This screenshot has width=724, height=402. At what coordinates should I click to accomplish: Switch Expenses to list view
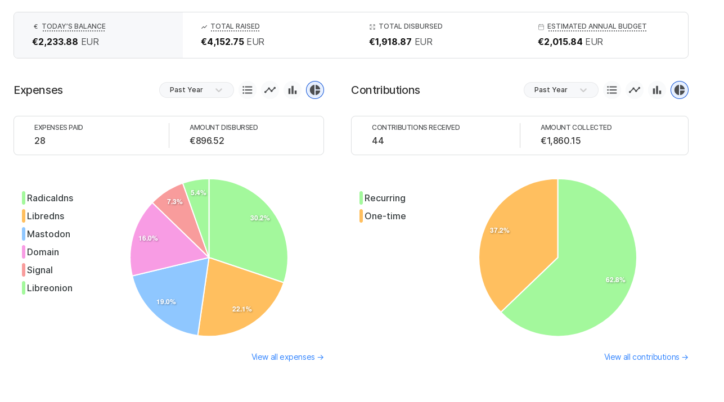pyautogui.click(x=248, y=90)
